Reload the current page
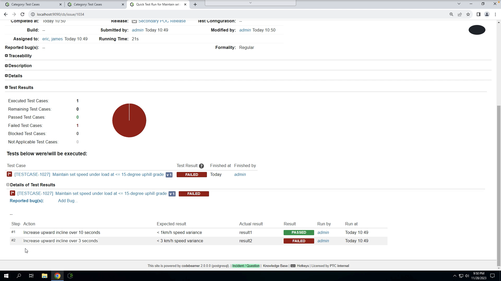This screenshot has width=501, height=281. click(x=22, y=14)
